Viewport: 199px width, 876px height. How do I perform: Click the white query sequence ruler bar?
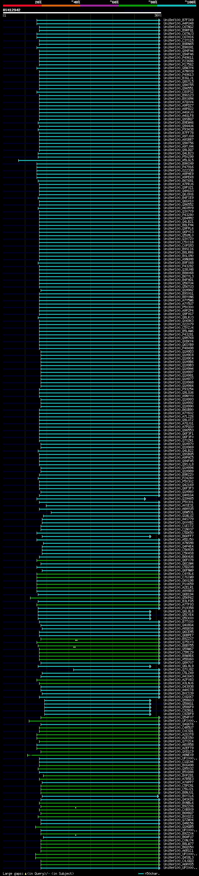(82, 12)
